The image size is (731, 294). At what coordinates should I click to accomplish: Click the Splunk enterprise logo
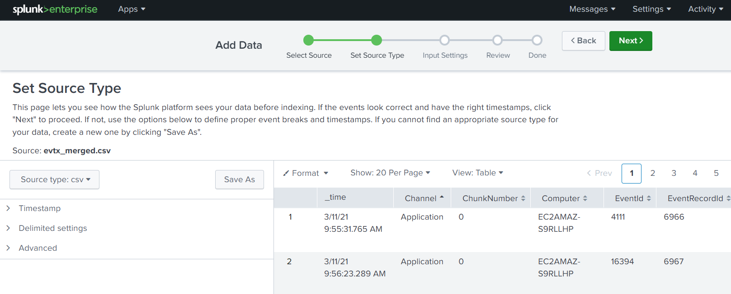click(55, 9)
